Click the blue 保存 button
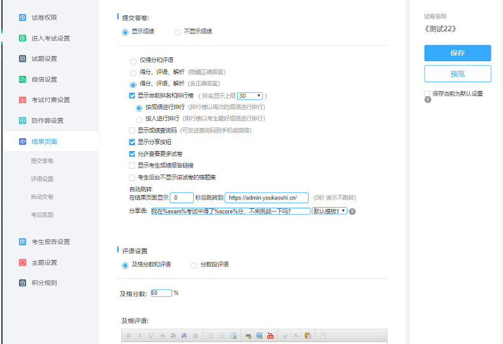Screen dimensions: 503x344 tap(458, 53)
